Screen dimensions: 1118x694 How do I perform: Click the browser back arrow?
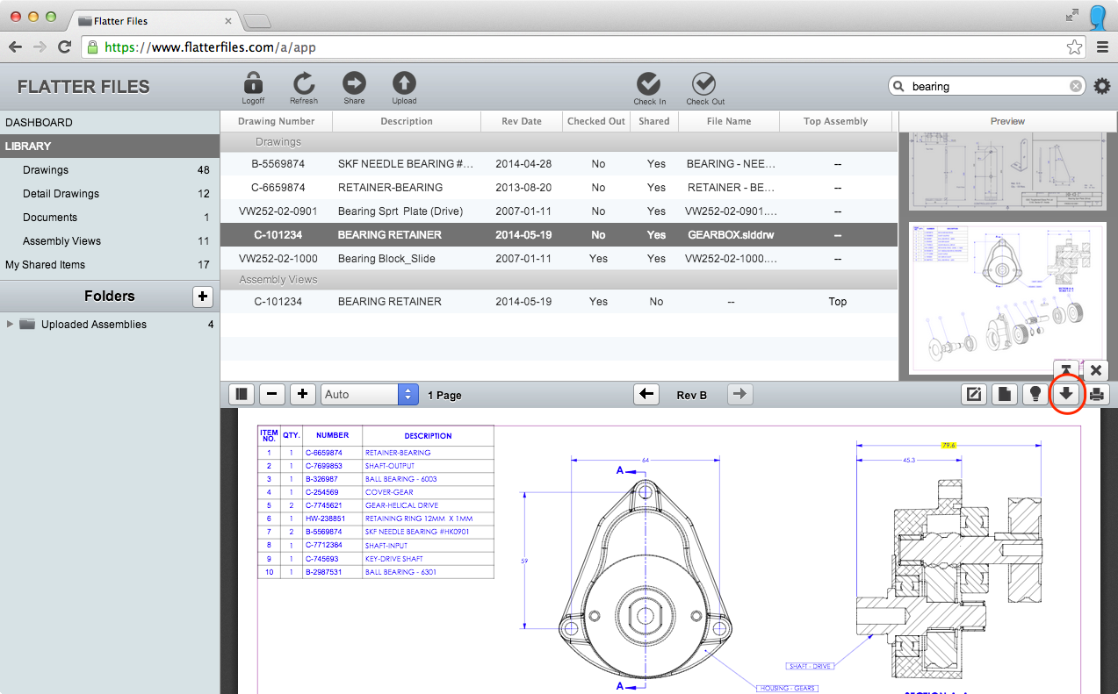(15, 47)
